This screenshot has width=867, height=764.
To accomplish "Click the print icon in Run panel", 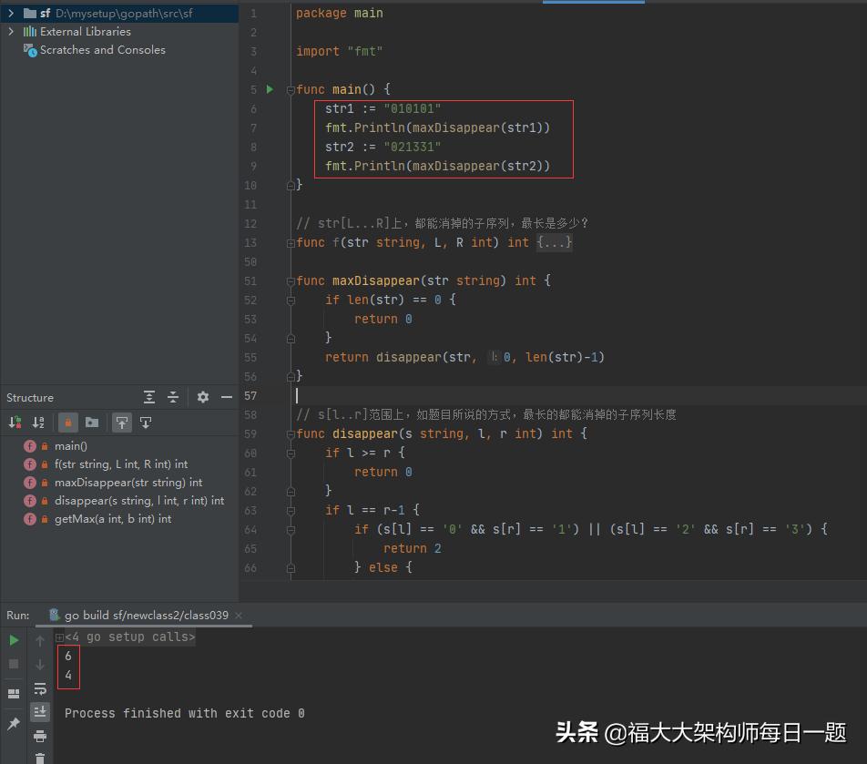I will coord(40,736).
